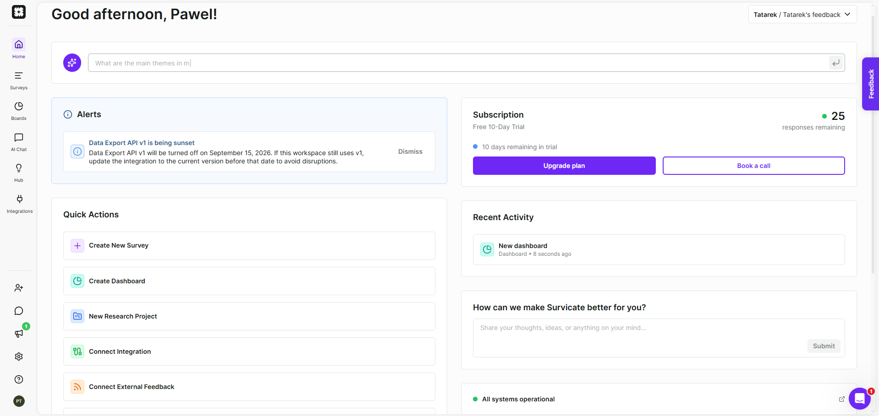879x416 pixels.
Task: Click the Subscription heading
Action: coord(498,115)
